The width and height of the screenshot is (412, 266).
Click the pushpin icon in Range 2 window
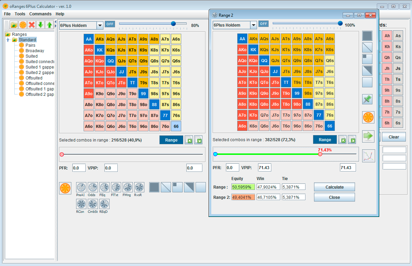coord(368,99)
